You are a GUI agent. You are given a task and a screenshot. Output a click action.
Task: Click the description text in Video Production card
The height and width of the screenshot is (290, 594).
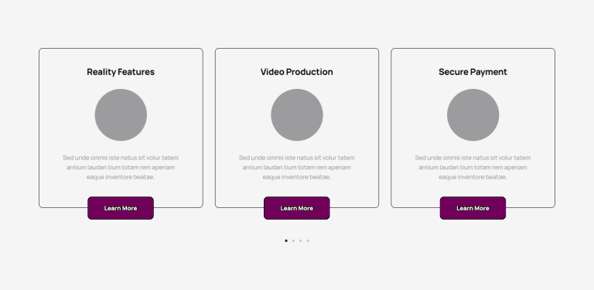tap(297, 167)
